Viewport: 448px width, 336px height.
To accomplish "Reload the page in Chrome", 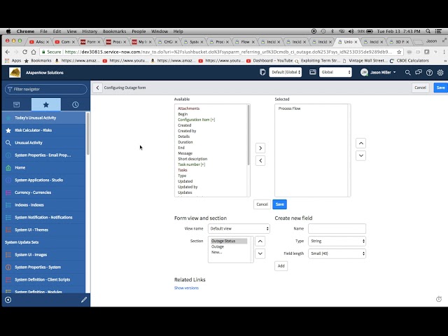I will pyautogui.click(x=25, y=52).
